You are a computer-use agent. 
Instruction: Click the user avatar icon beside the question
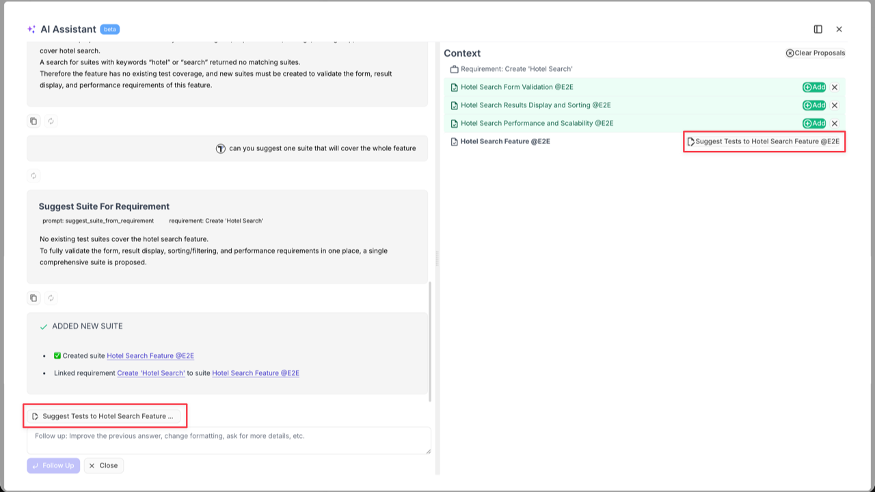pos(219,148)
